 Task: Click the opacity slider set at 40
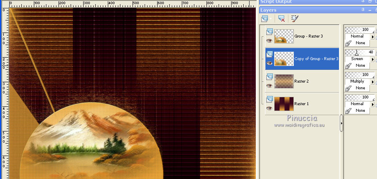click(x=360, y=52)
